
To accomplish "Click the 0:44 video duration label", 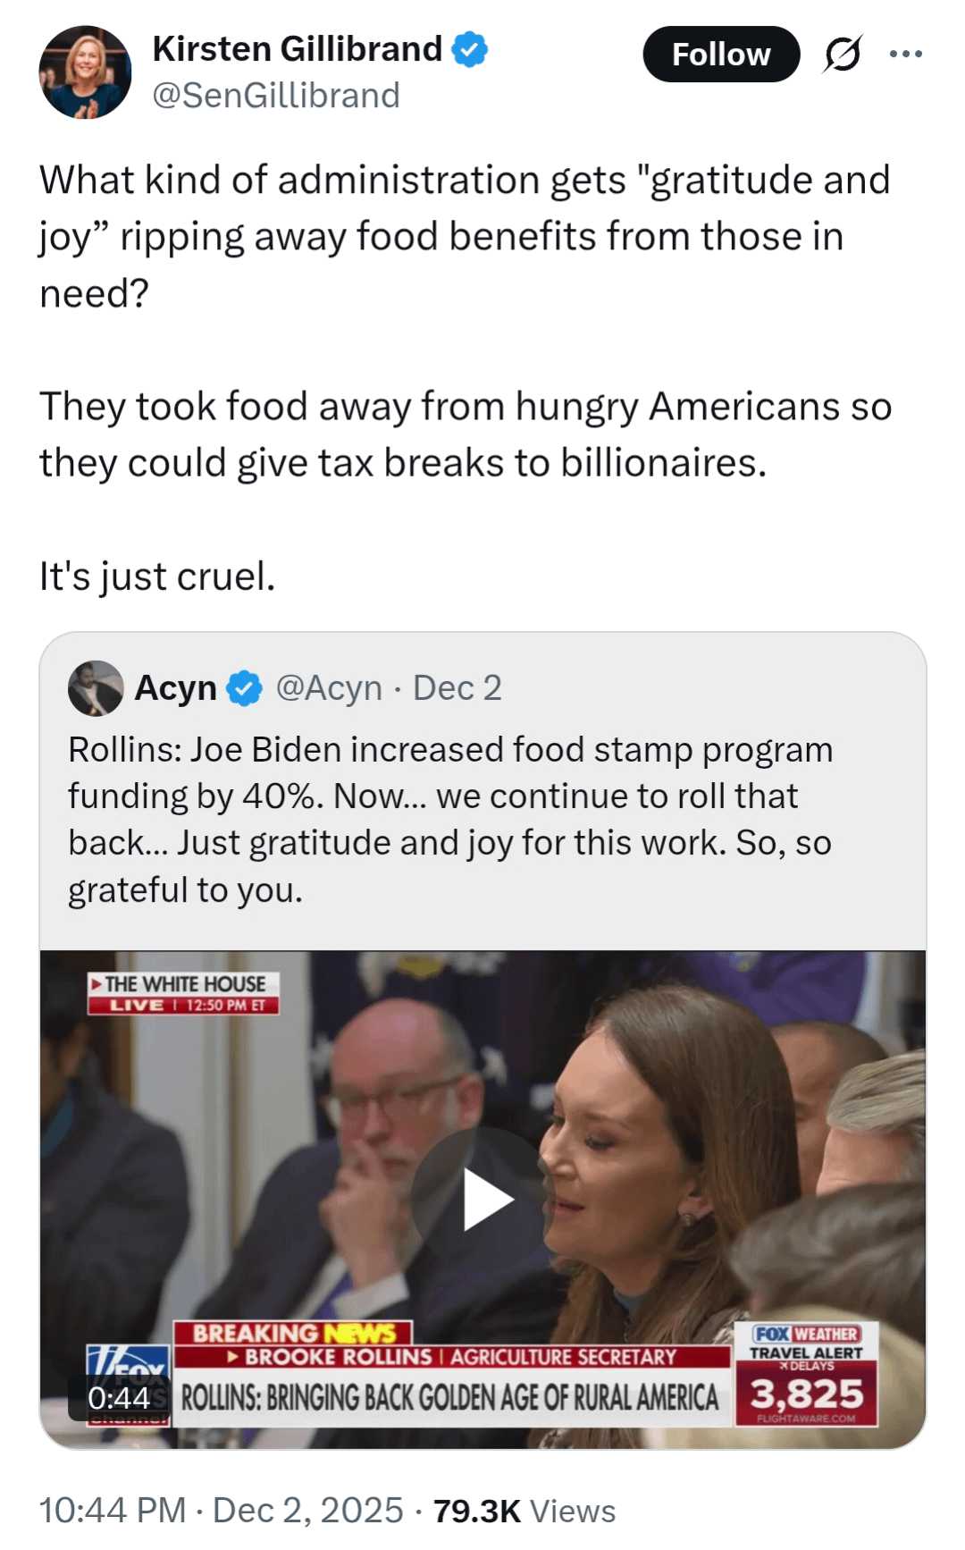I will [119, 1398].
